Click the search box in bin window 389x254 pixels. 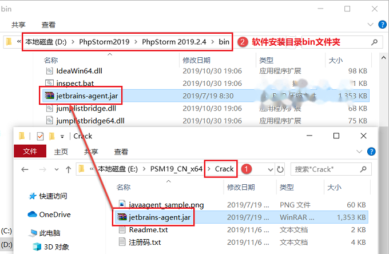(x=343, y=42)
